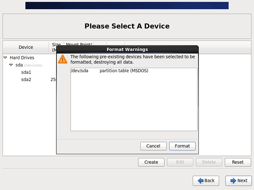Click the Mount Point column header
The image size is (254, 190).
pos(79,45)
